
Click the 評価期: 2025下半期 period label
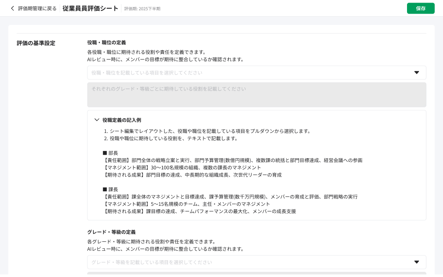[142, 9]
